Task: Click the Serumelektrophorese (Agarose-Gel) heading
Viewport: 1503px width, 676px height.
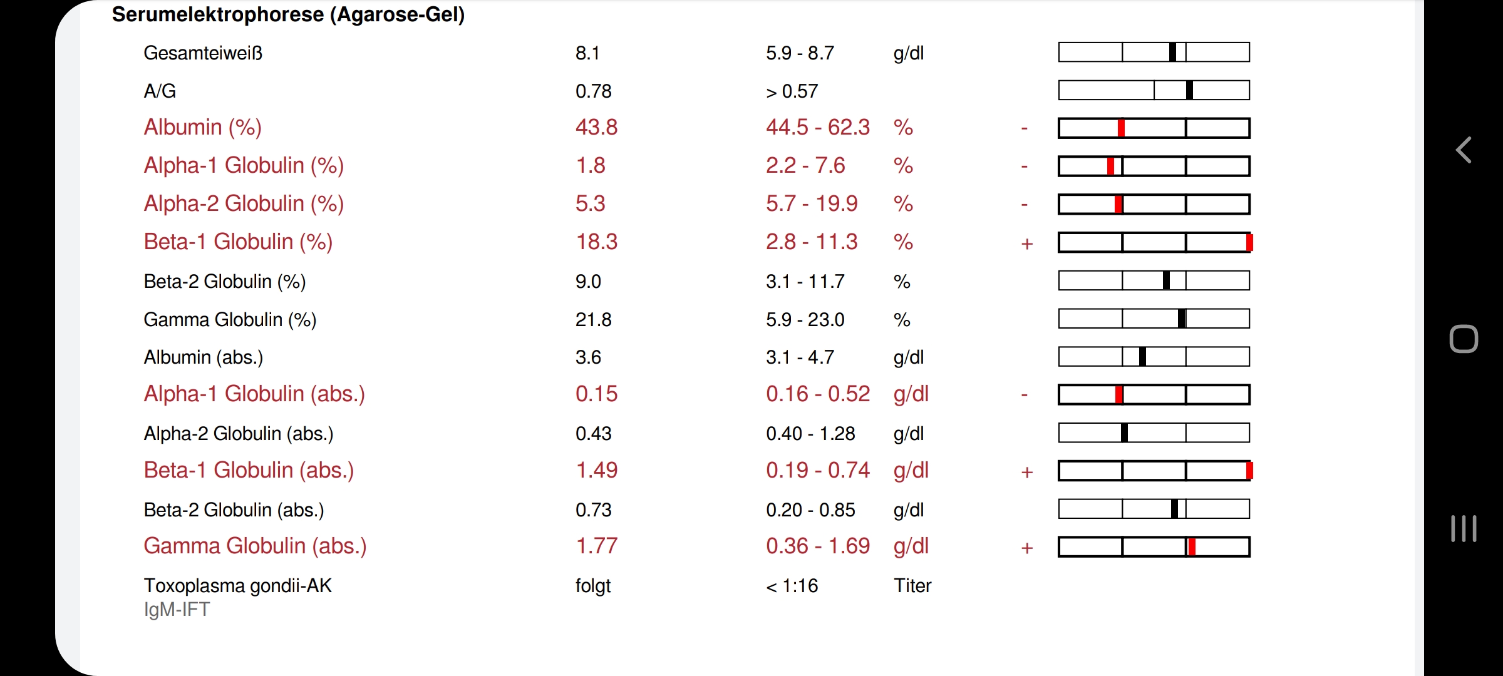Action: (x=288, y=14)
